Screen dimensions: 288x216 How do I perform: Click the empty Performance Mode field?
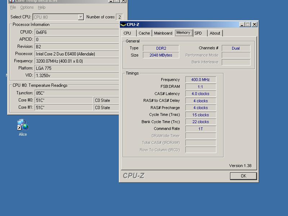[236, 55]
